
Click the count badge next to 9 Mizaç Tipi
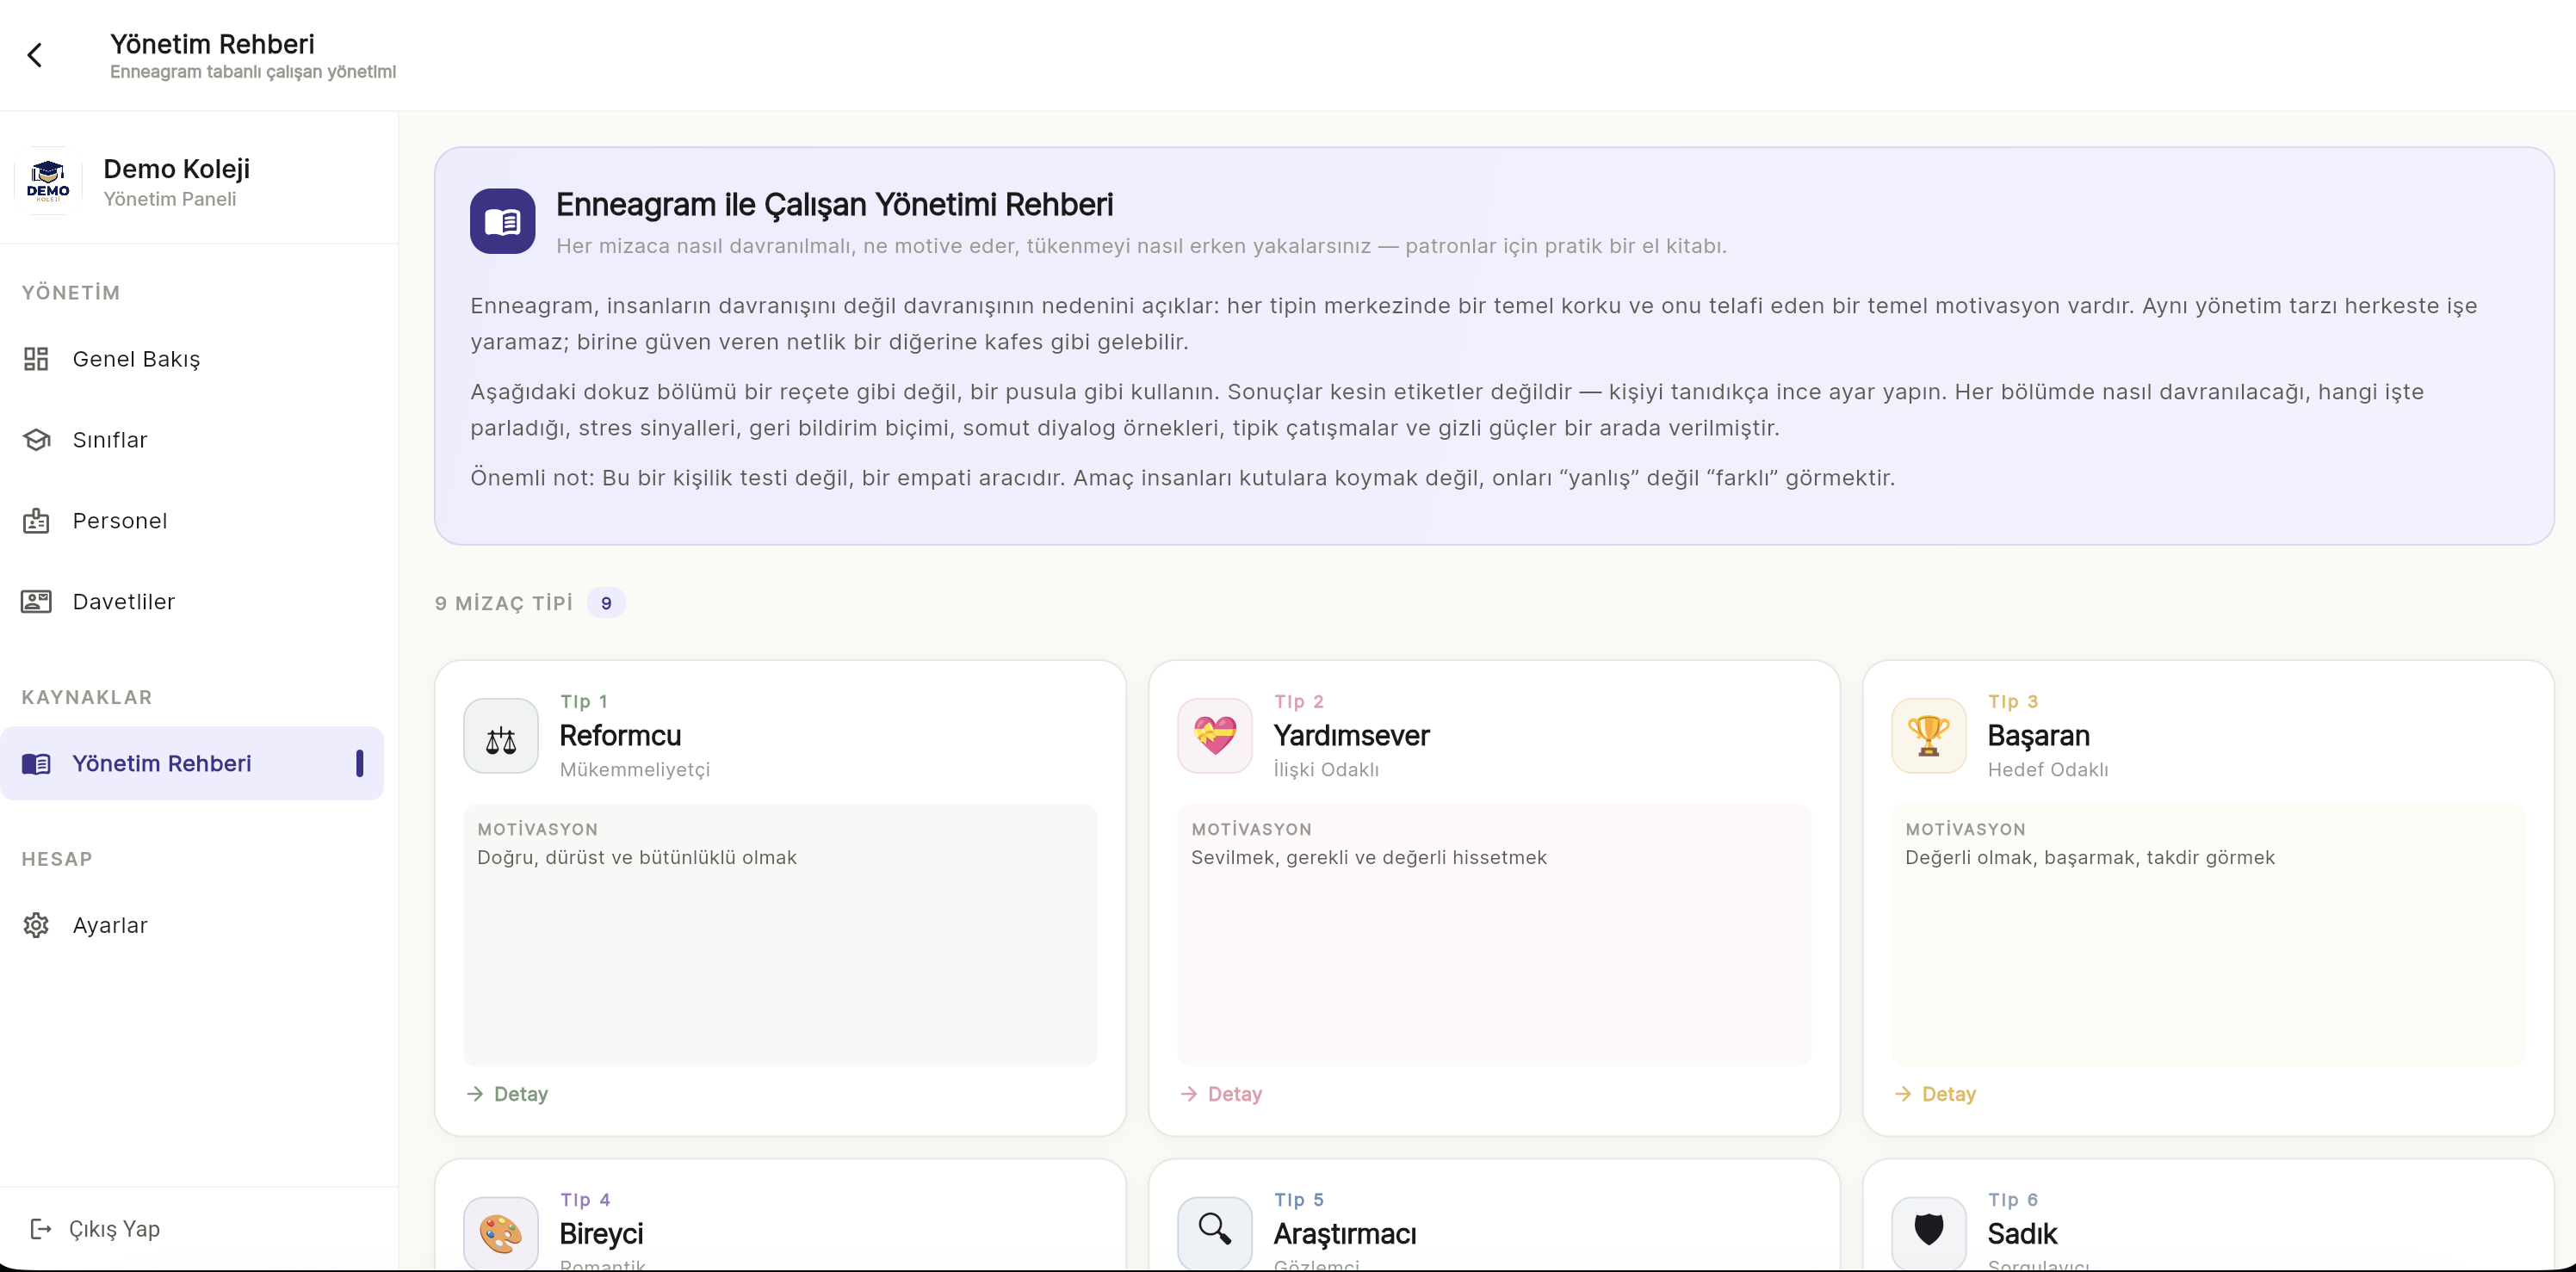[606, 603]
